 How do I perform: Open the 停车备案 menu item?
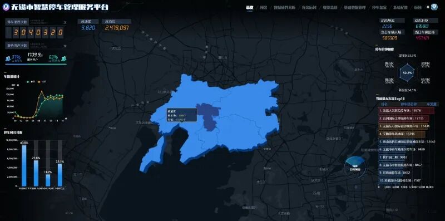click(379, 8)
